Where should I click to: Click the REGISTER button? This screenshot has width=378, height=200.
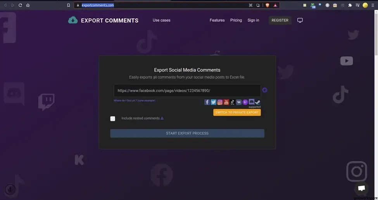coord(280,20)
